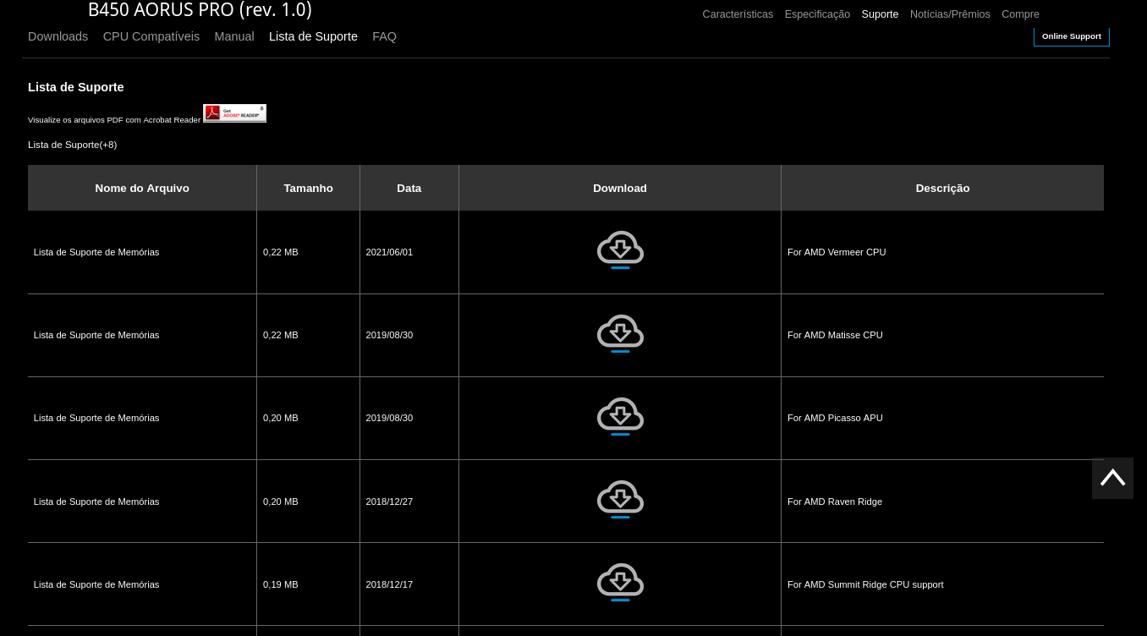
Task: Click the Descrição column header
Action: (x=942, y=188)
